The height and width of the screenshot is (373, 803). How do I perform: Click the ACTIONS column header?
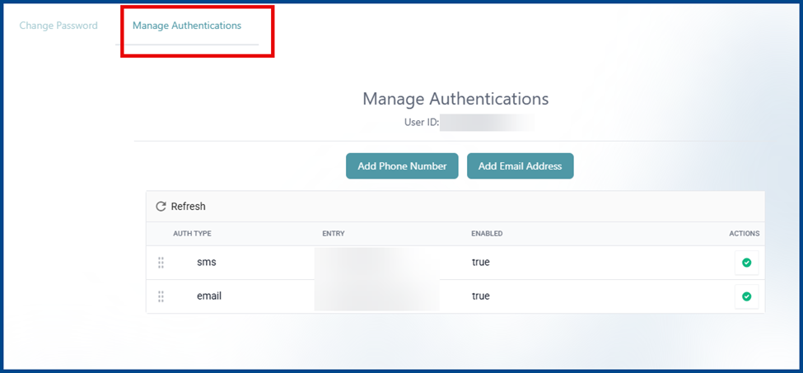click(x=744, y=234)
